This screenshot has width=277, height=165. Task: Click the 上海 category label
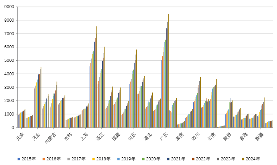click(x=84, y=136)
